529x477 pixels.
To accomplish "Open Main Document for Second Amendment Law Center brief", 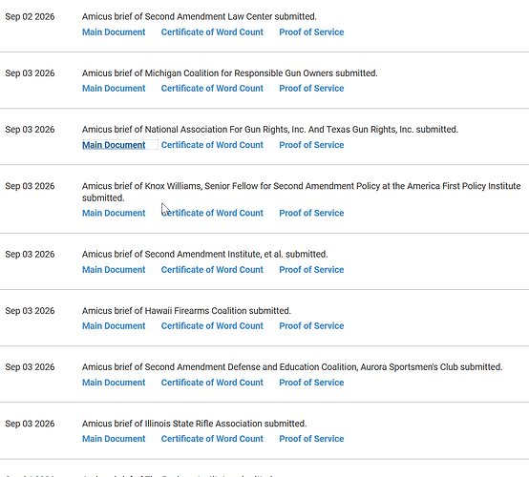I will [x=114, y=32].
